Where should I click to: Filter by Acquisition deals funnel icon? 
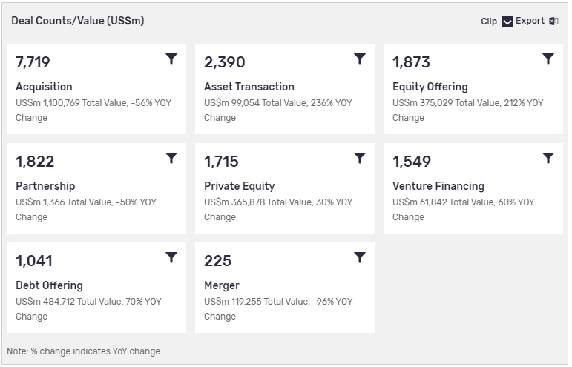pyautogui.click(x=171, y=59)
